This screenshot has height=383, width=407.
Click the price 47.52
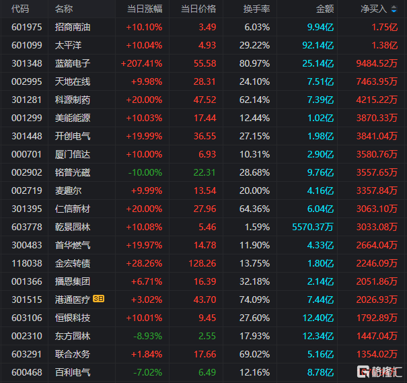click(205, 100)
